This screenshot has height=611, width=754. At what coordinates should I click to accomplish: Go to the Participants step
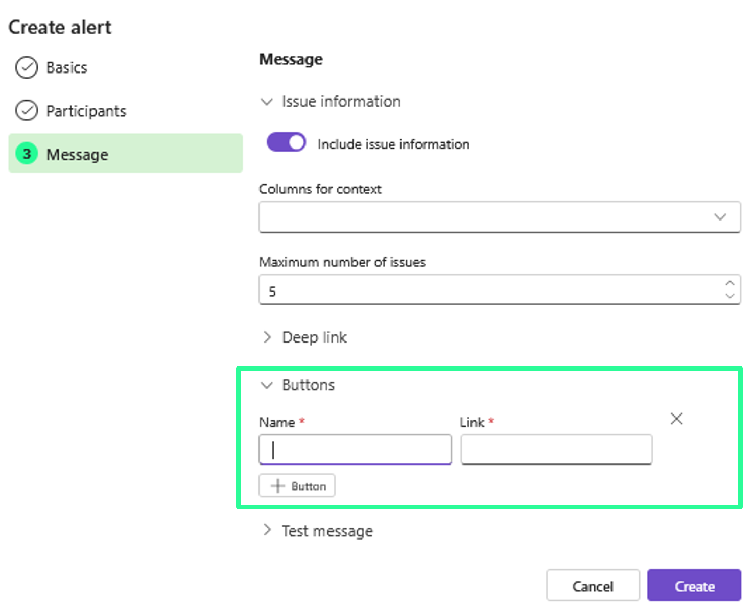pos(86,111)
